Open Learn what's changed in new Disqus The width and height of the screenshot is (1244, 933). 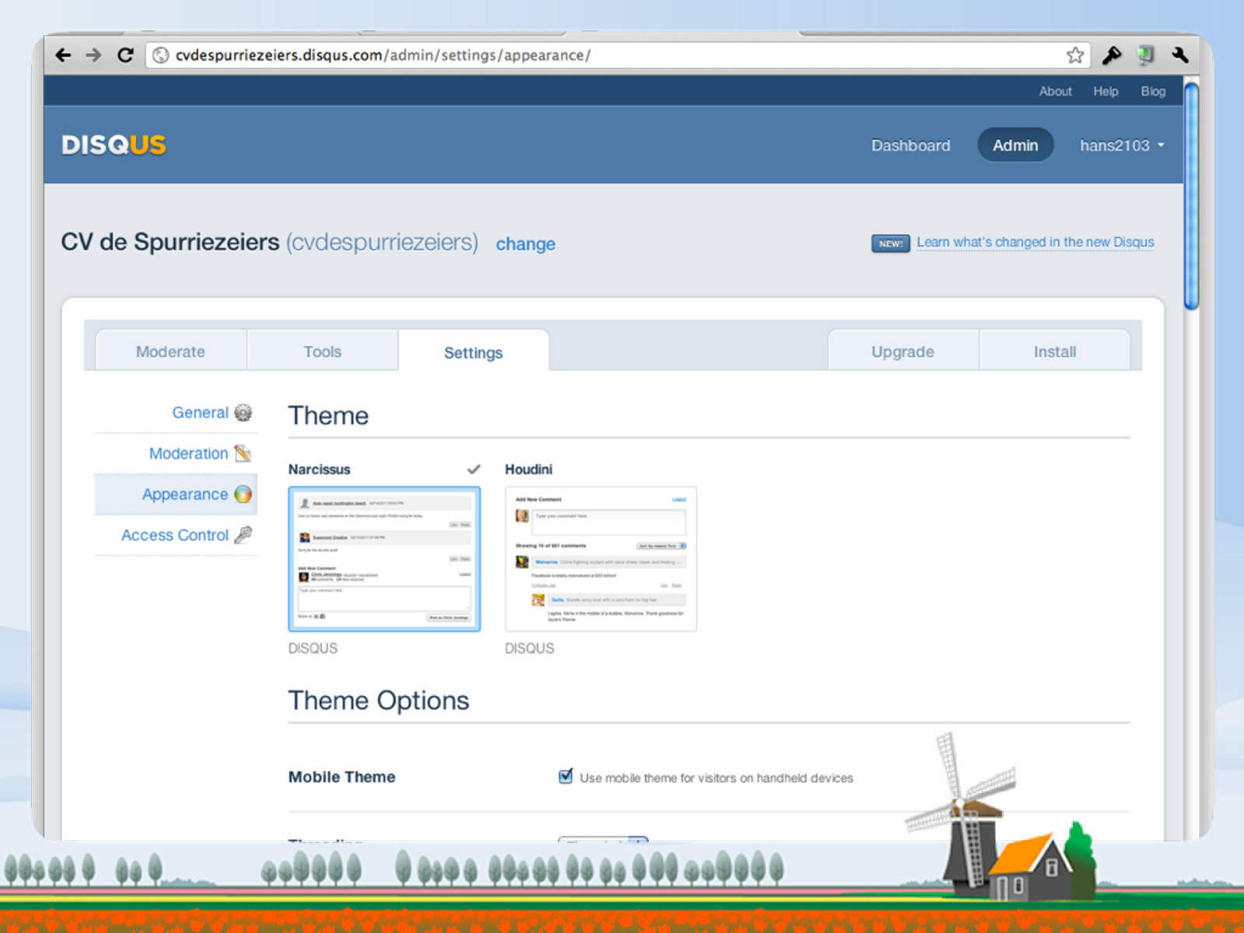tap(1036, 243)
